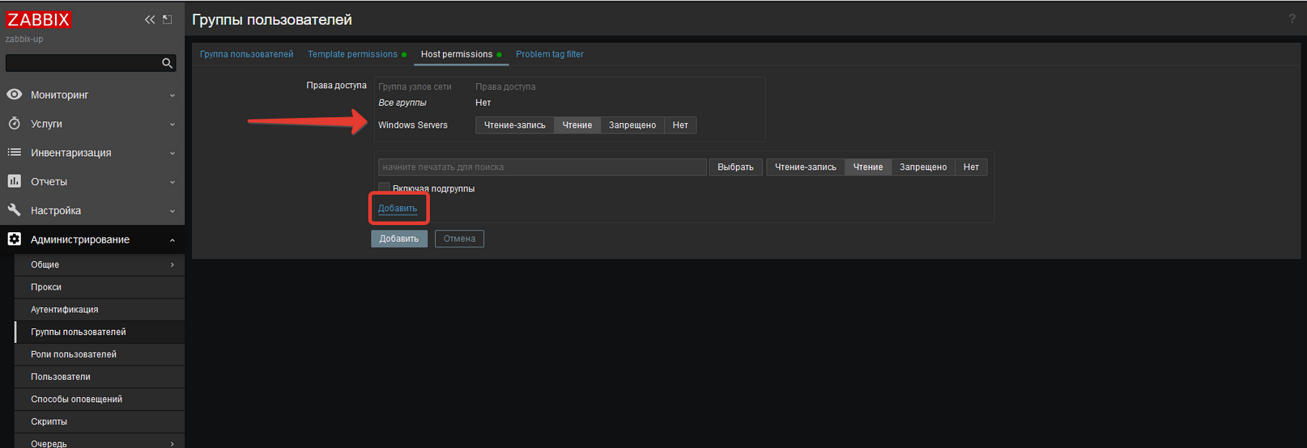The height and width of the screenshot is (448, 1307).
Task: Open Группы пользователей menu item
Action: (x=100, y=332)
